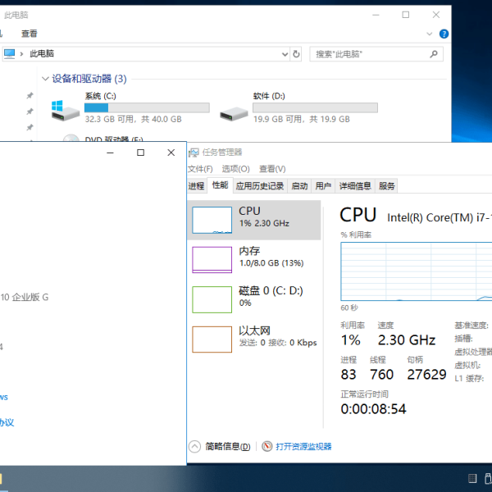Open the 文件(F) menu in Task Manager
Screen dimensions: 492x492
point(200,169)
